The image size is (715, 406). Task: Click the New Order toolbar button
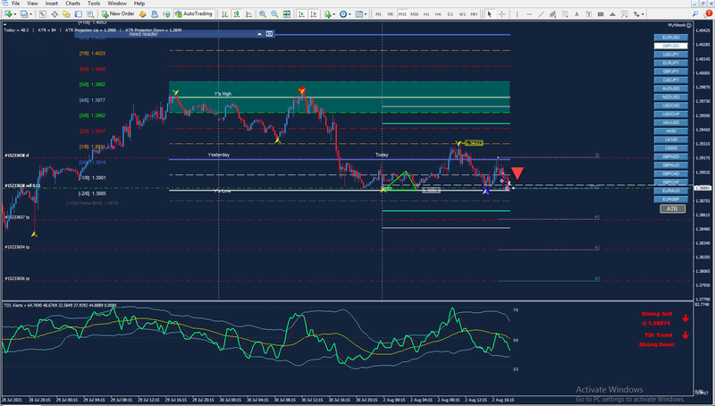[117, 14]
